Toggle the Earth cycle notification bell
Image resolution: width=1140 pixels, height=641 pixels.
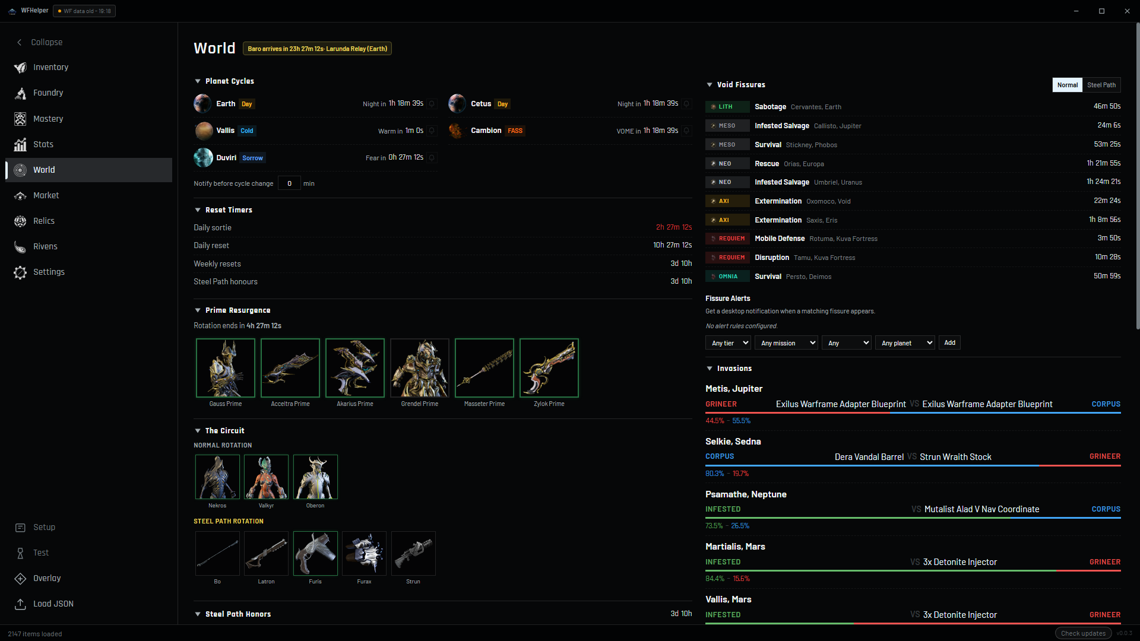click(x=432, y=104)
